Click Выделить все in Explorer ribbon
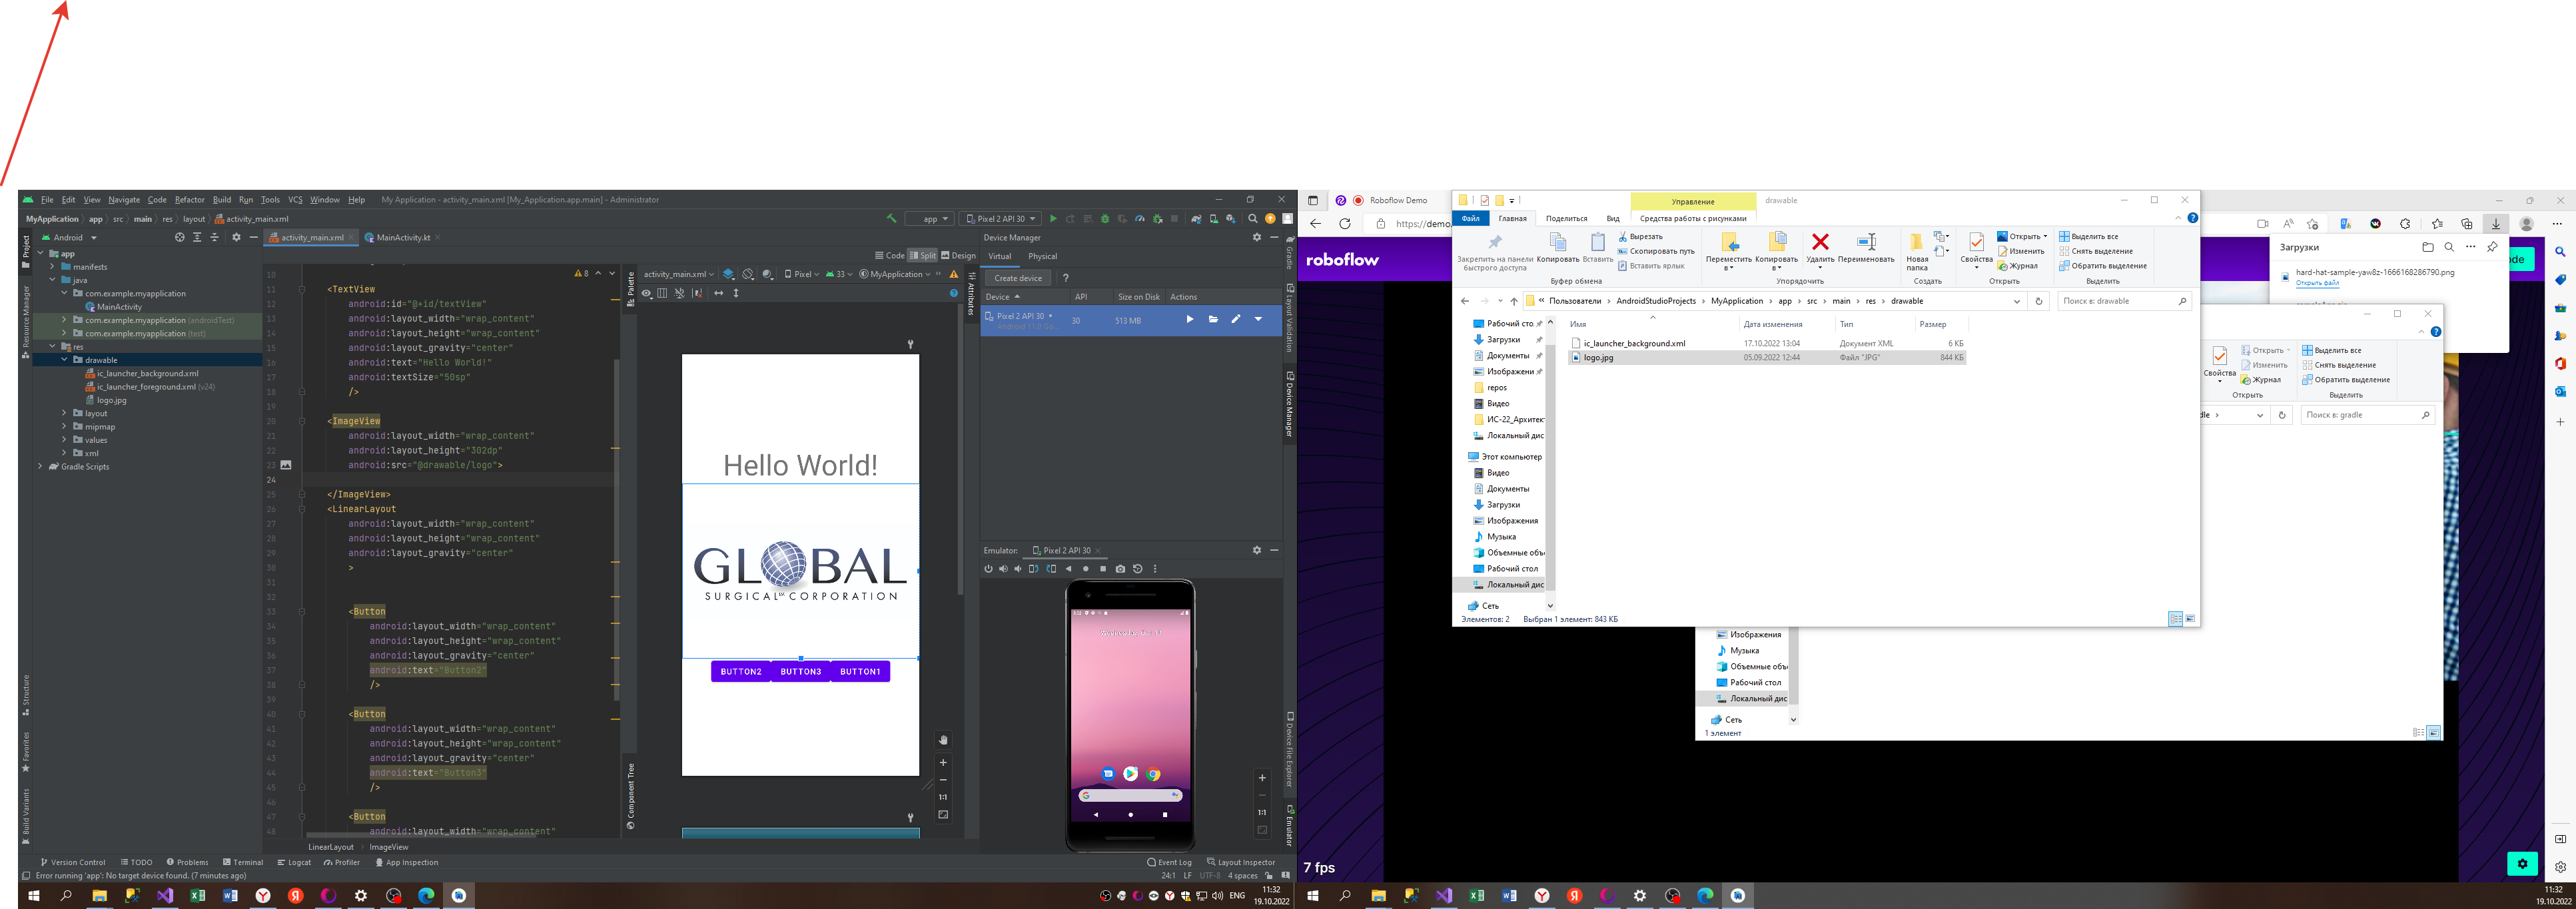The height and width of the screenshot is (909, 2576). tap(2088, 237)
